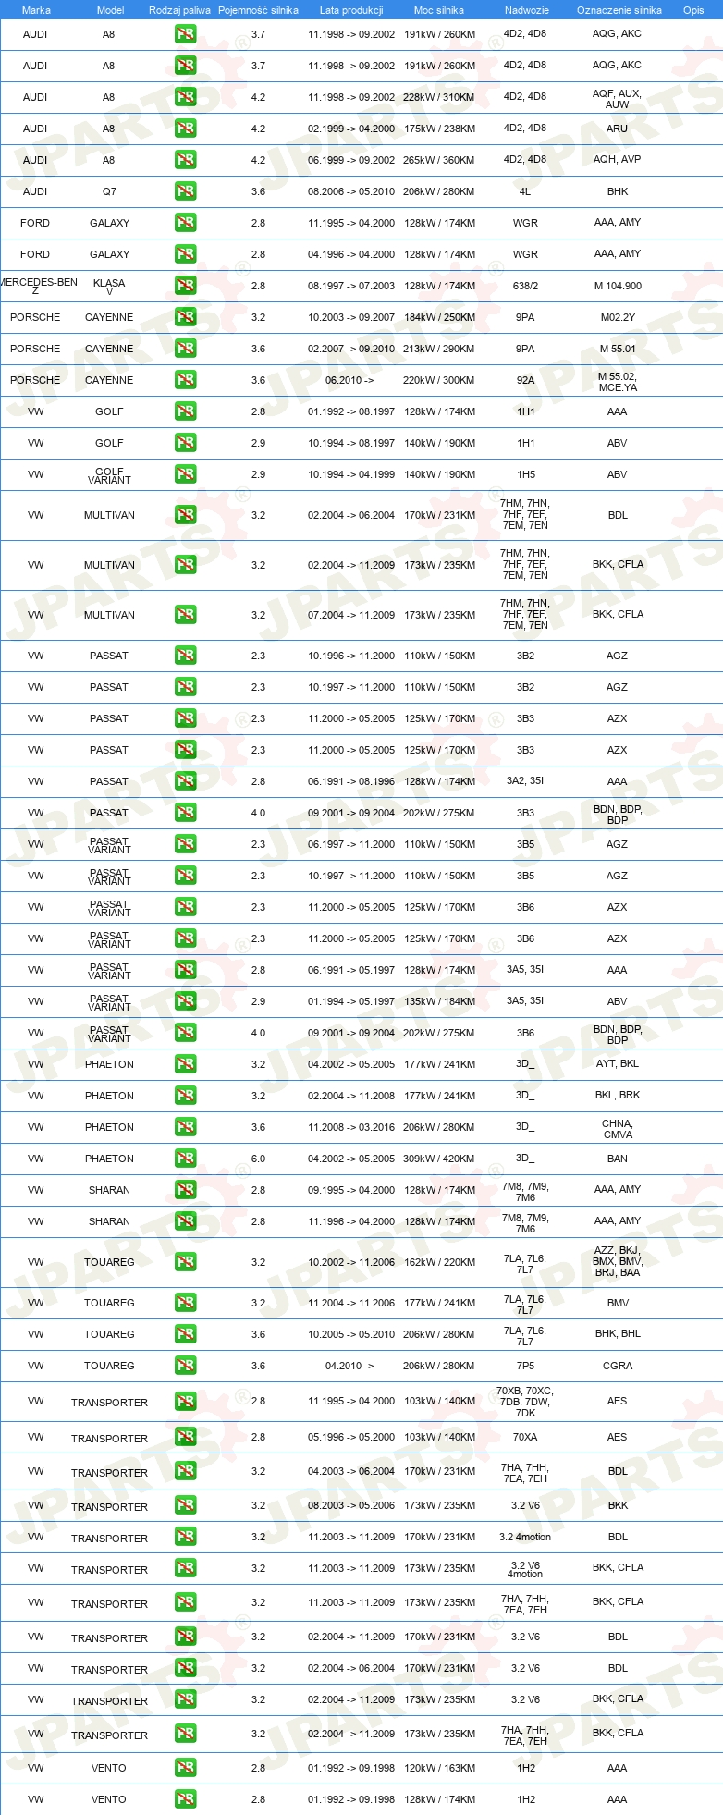Click the fuel icon for PASSAT VARIANT 4.0 body 3B6
The height and width of the screenshot is (1815, 723).
coord(185,1033)
